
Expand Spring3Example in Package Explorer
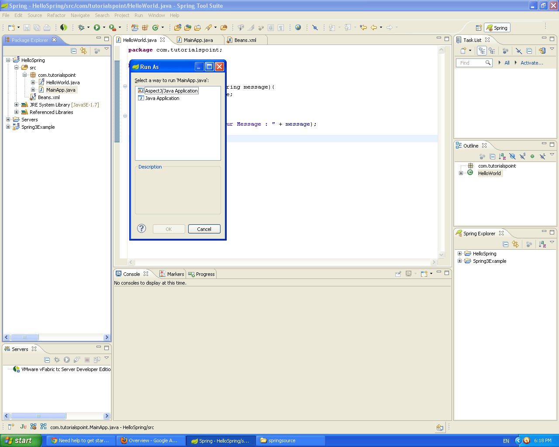(x=8, y=127)
